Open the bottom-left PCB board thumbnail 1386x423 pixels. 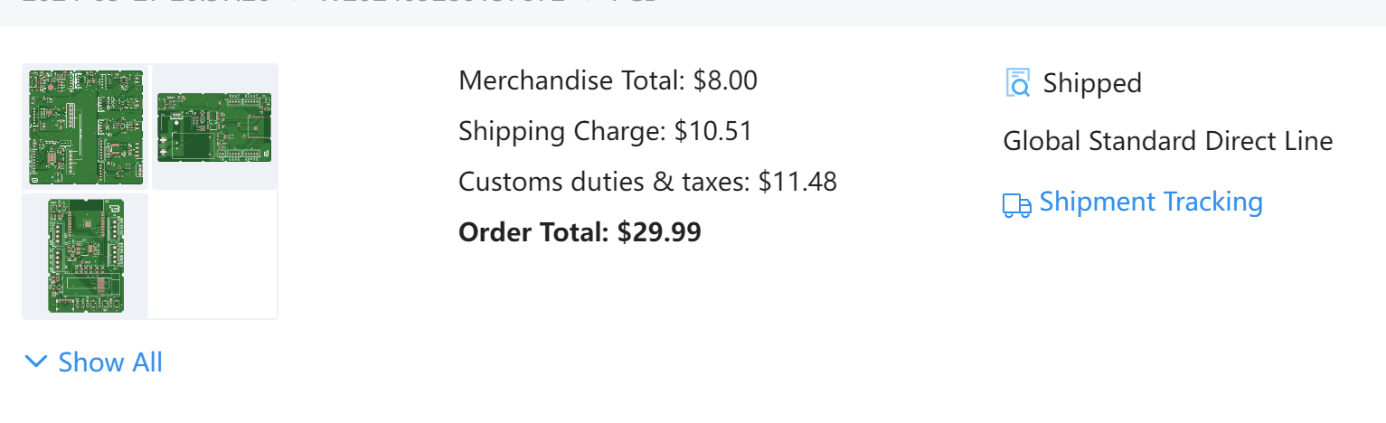[86, 256]
